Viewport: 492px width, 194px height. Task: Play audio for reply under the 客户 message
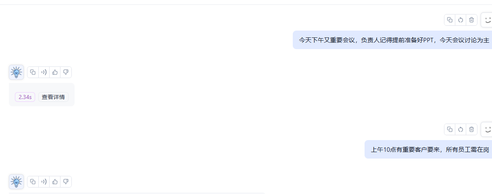pos(44,182)
